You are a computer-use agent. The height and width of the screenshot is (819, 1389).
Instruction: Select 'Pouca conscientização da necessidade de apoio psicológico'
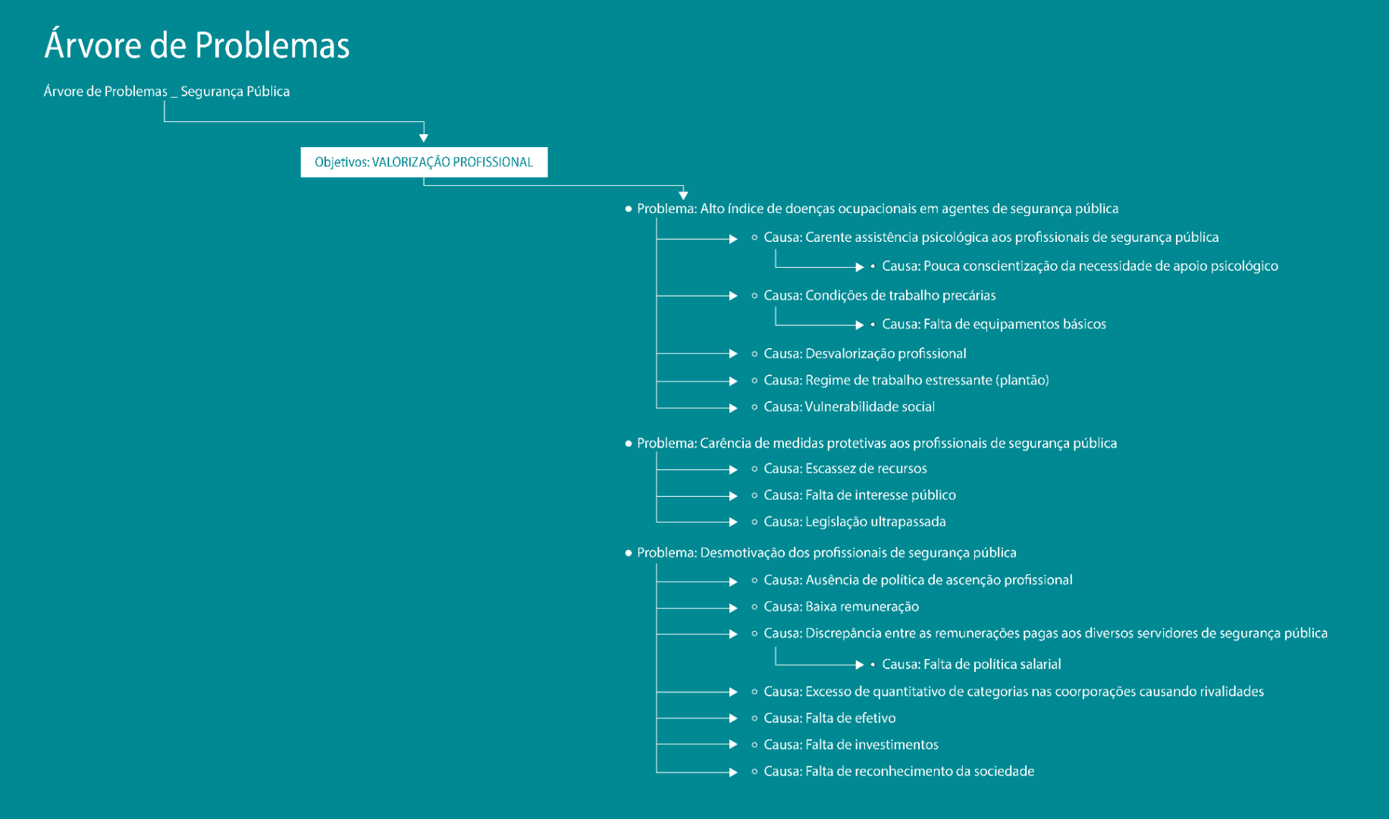[1079, 266]
